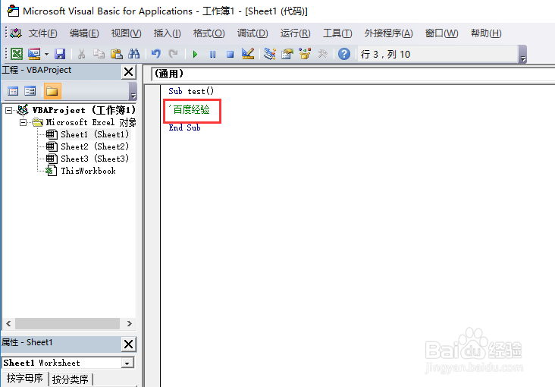
Task: Click the (通用) object dropdown box
Action: pyautogui.click(x=353, y=74)
